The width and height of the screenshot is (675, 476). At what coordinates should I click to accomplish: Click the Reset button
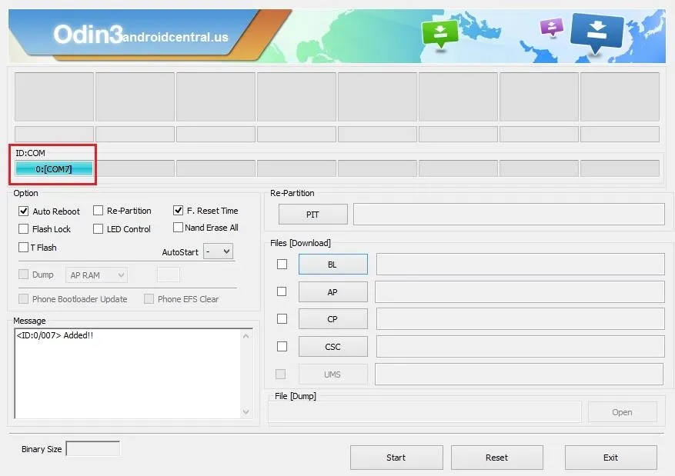coord(497,458)
